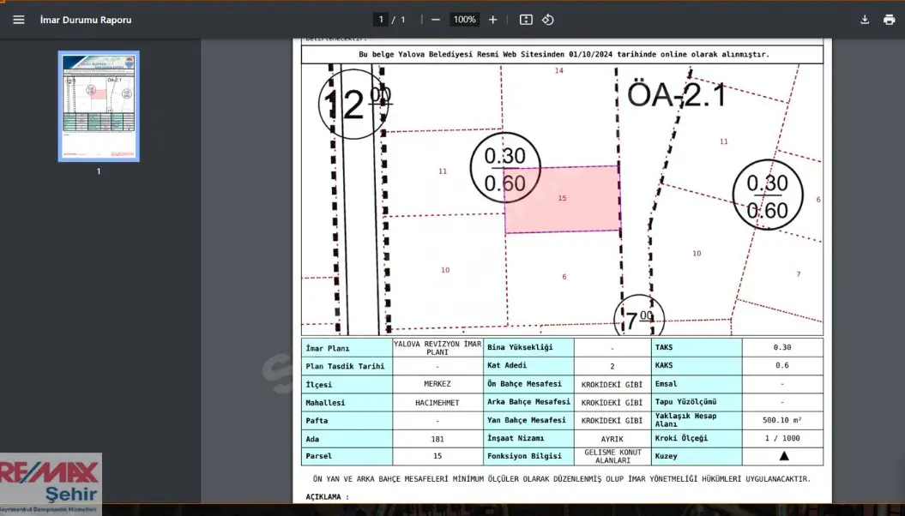Select the page 1 thumbnail
Image resolution: width=905 pixels, height=516 pixels.
pyautogui.click(x=99, y=106)
